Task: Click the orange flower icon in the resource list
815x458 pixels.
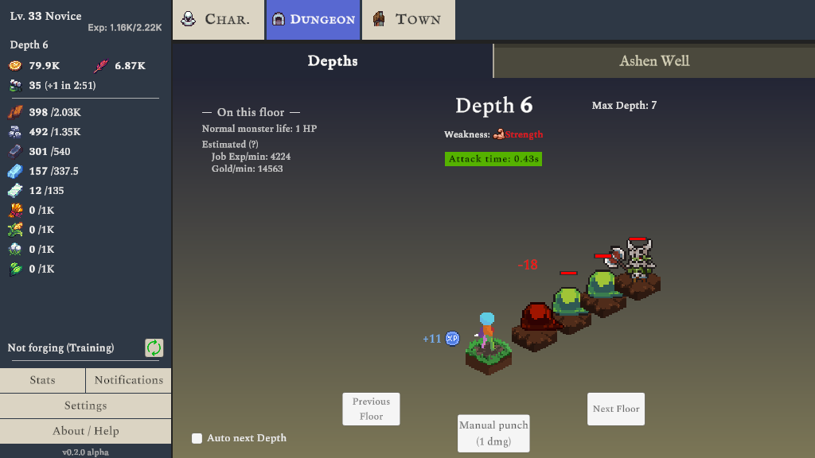Action: click(x=15, y=210)
